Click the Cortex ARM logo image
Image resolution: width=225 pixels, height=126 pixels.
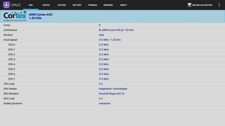coord(15,16)
